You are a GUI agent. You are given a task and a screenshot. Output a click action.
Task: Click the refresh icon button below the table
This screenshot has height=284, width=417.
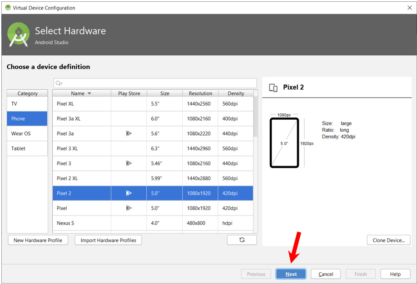coord(242,240)
